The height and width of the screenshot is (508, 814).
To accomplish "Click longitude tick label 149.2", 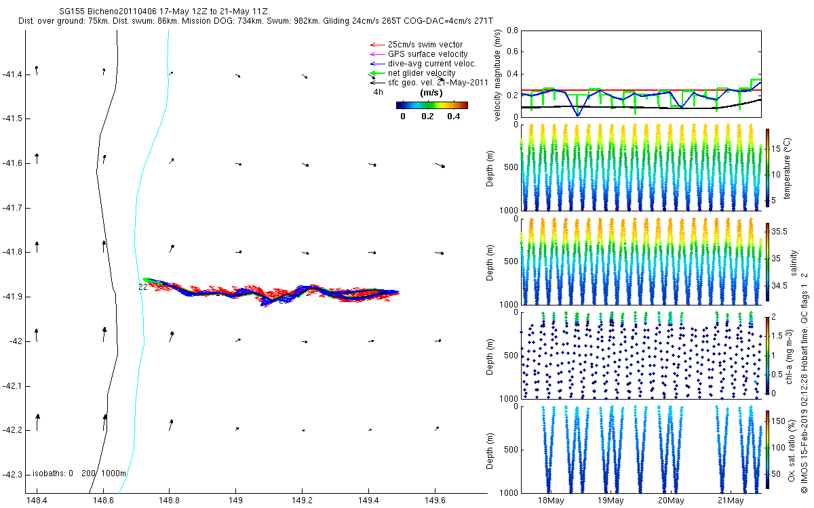I will [302, 500].
